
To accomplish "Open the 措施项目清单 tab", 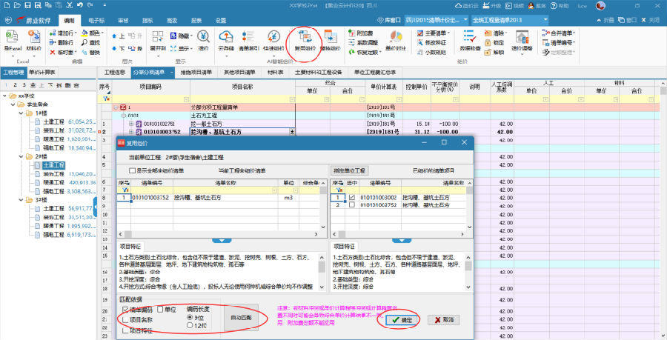I will [x=196, y=73].
